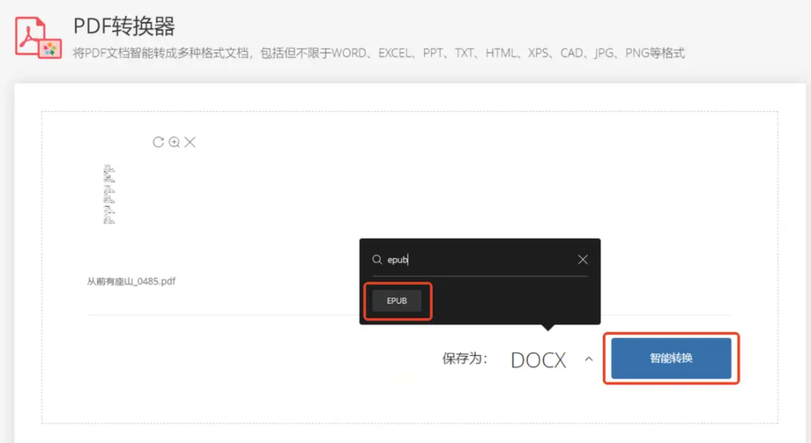Collapse the format list with chevron arrow
Image resolution: width=811 pixels, height=443 pixels.
point(589,359)
